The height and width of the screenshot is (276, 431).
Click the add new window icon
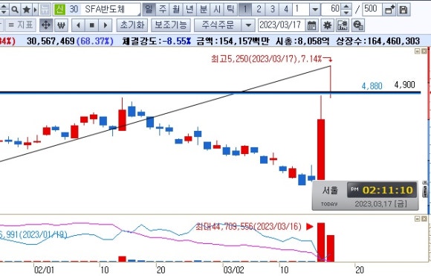click(x=390, y=10)
